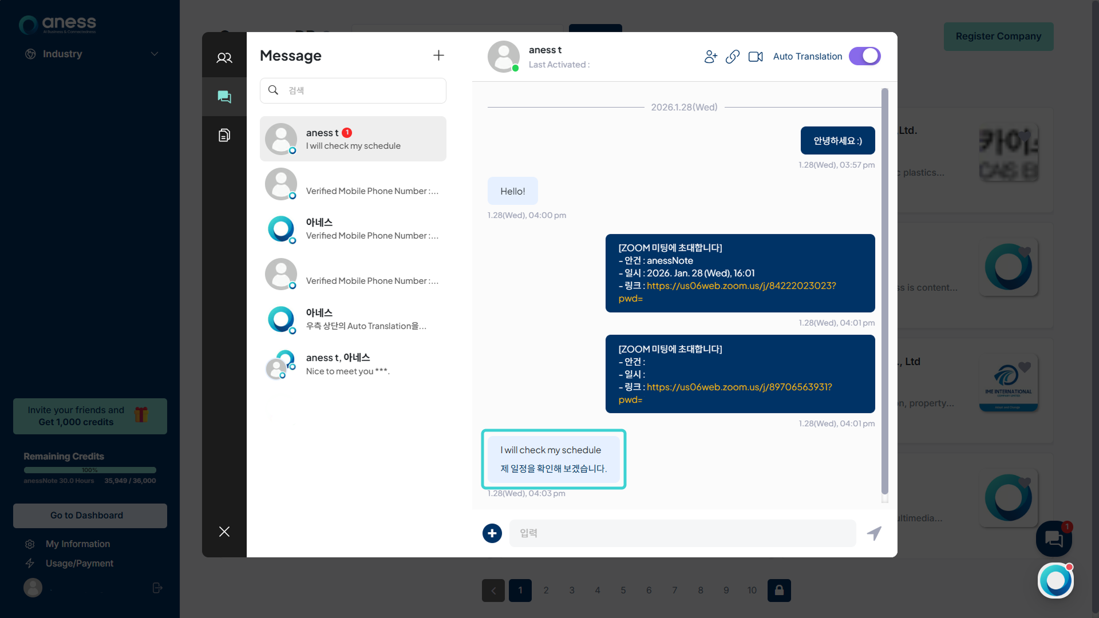
Task: Copy chat link via chain icon
Action: click(732, 57)
